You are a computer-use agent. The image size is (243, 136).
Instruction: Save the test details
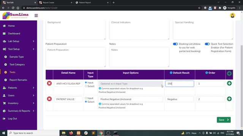(x=224, y=120)
